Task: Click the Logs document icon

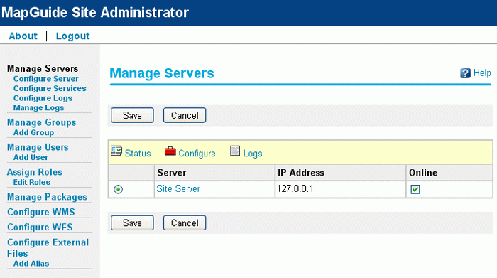Action: (x=235, y=151)
